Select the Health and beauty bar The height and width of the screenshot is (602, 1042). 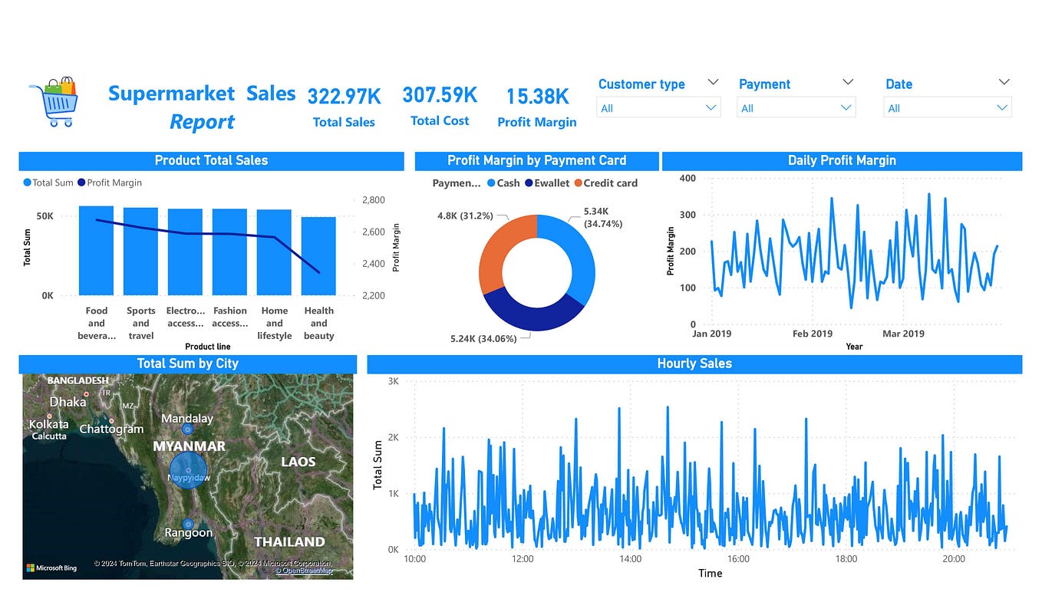click(319, 253)
